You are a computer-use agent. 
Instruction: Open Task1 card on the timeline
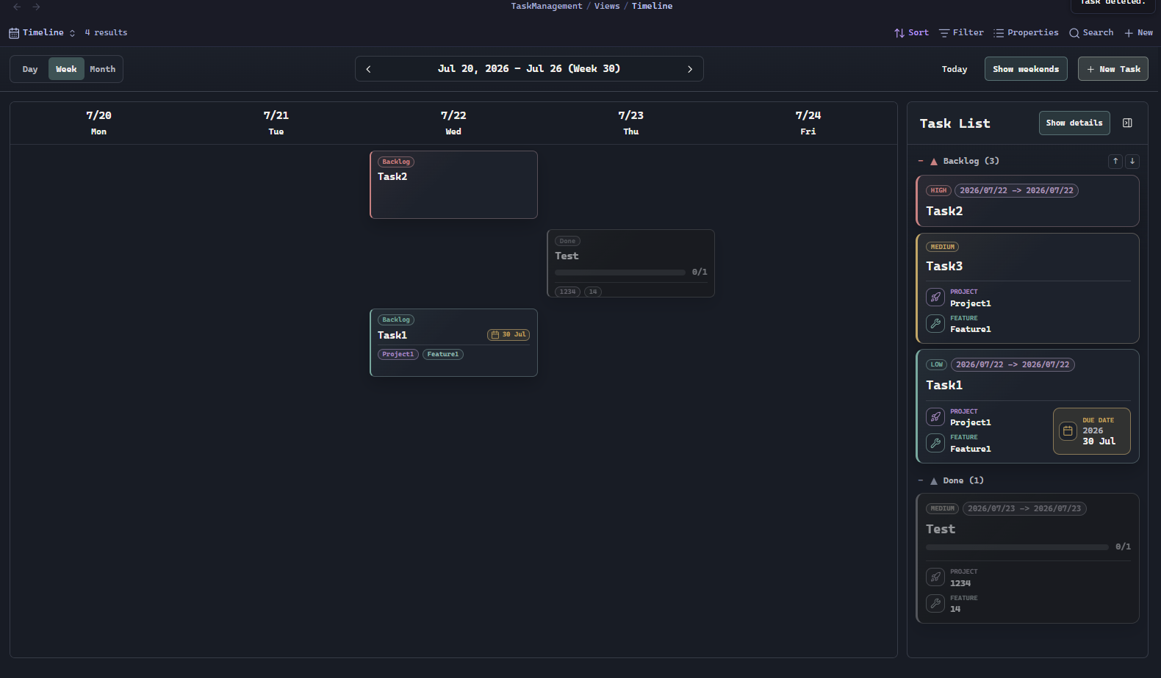(454, 343)
